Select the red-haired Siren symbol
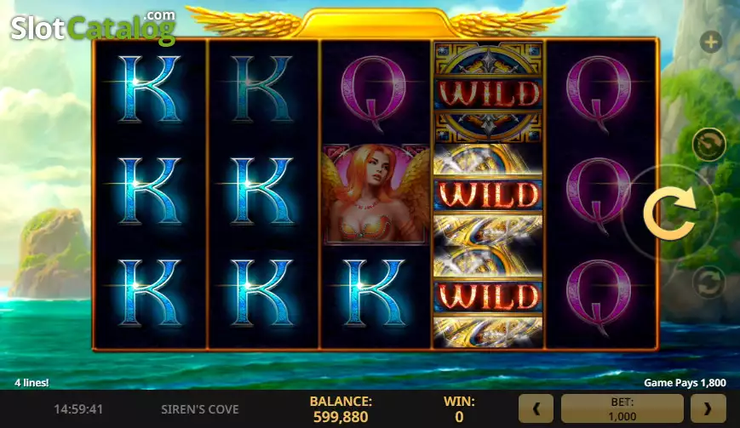This screenshot has width=740, height=428. tap(376, 194)
